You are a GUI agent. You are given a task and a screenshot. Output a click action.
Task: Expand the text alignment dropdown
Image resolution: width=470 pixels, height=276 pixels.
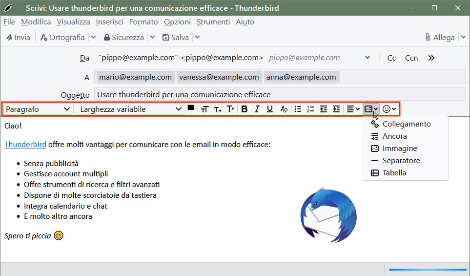353,109
